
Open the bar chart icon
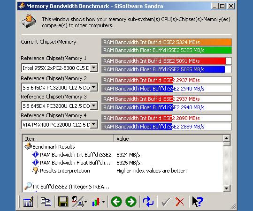96,202
